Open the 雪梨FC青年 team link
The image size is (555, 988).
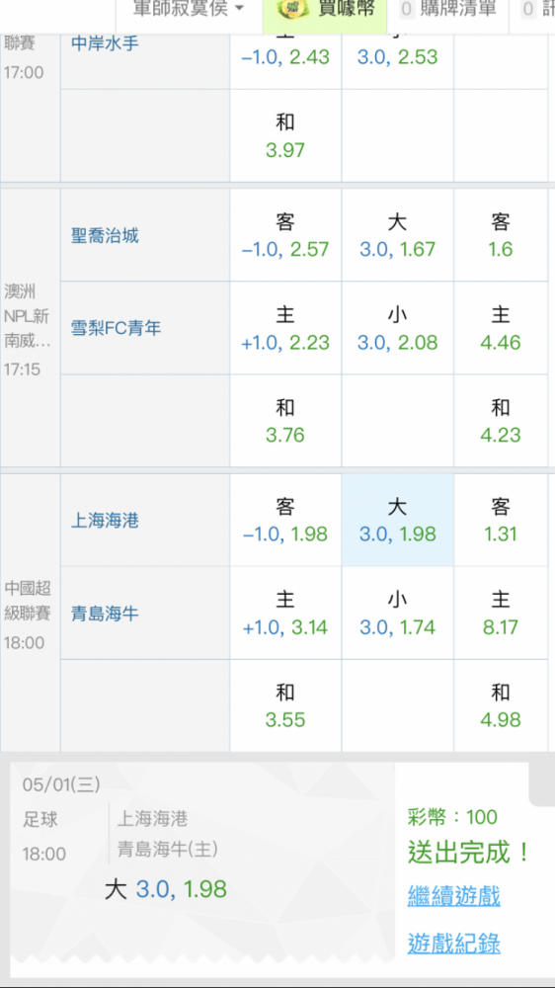(x=116, y=328)
